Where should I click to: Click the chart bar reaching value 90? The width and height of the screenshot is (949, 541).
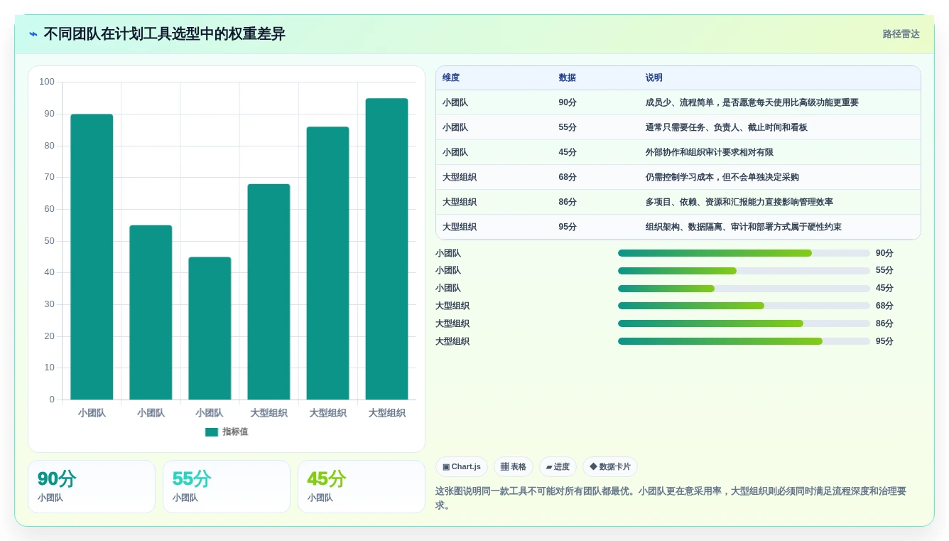pos(92,257)
